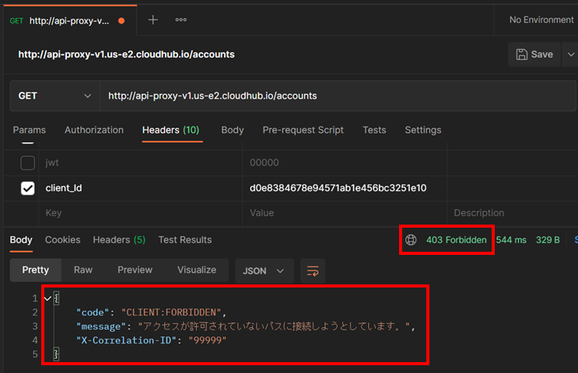Open the Test Results tab

pyautogui.click(x=184, y=240)
